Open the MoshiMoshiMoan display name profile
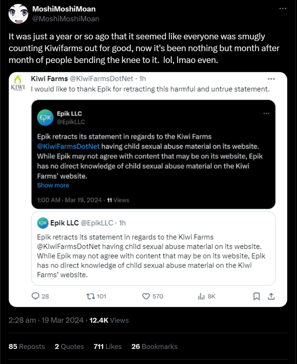The height and width of the screenshot is (364, 297). [x=64, y=9]
